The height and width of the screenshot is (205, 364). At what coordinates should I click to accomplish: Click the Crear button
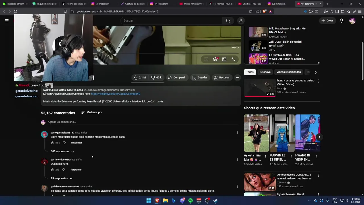pos(327,20)
